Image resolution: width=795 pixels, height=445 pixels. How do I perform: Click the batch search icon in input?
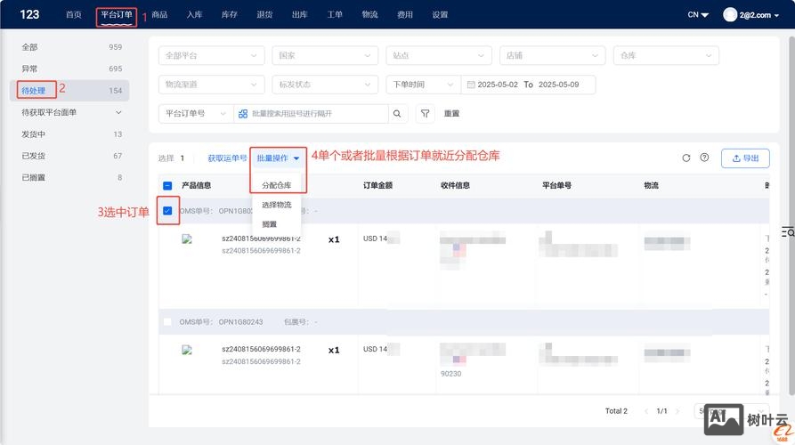click(243, 114)
